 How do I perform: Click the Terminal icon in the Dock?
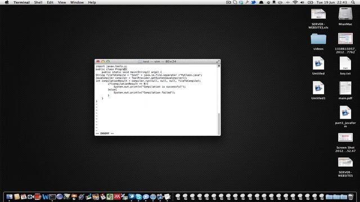(52, 196)
